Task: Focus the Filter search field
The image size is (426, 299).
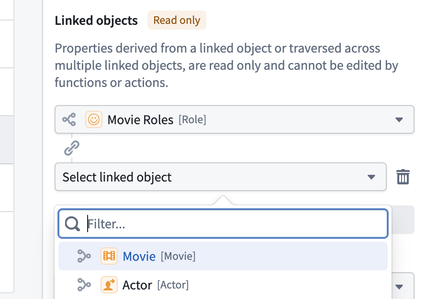Action: coord(223,224)
